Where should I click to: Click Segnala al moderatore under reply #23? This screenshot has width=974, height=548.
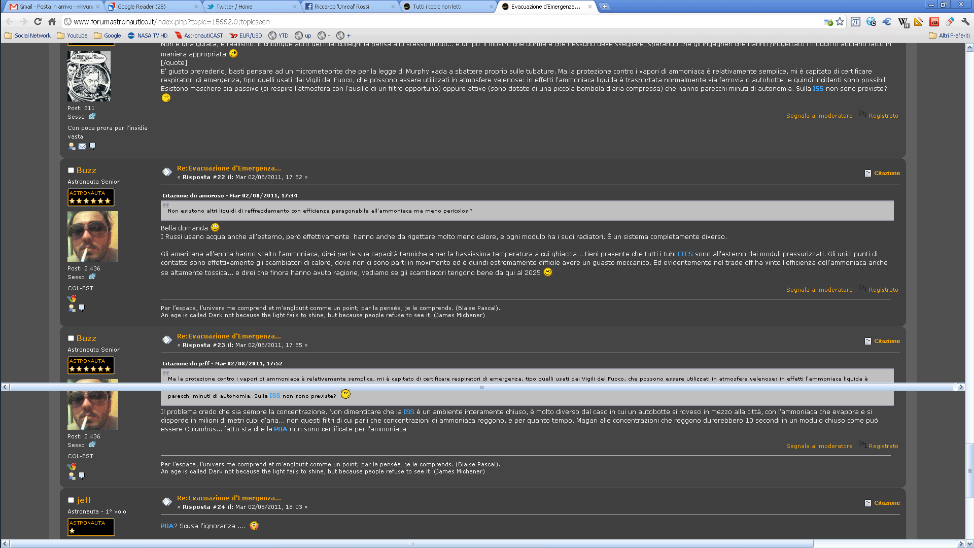(819, 446)
